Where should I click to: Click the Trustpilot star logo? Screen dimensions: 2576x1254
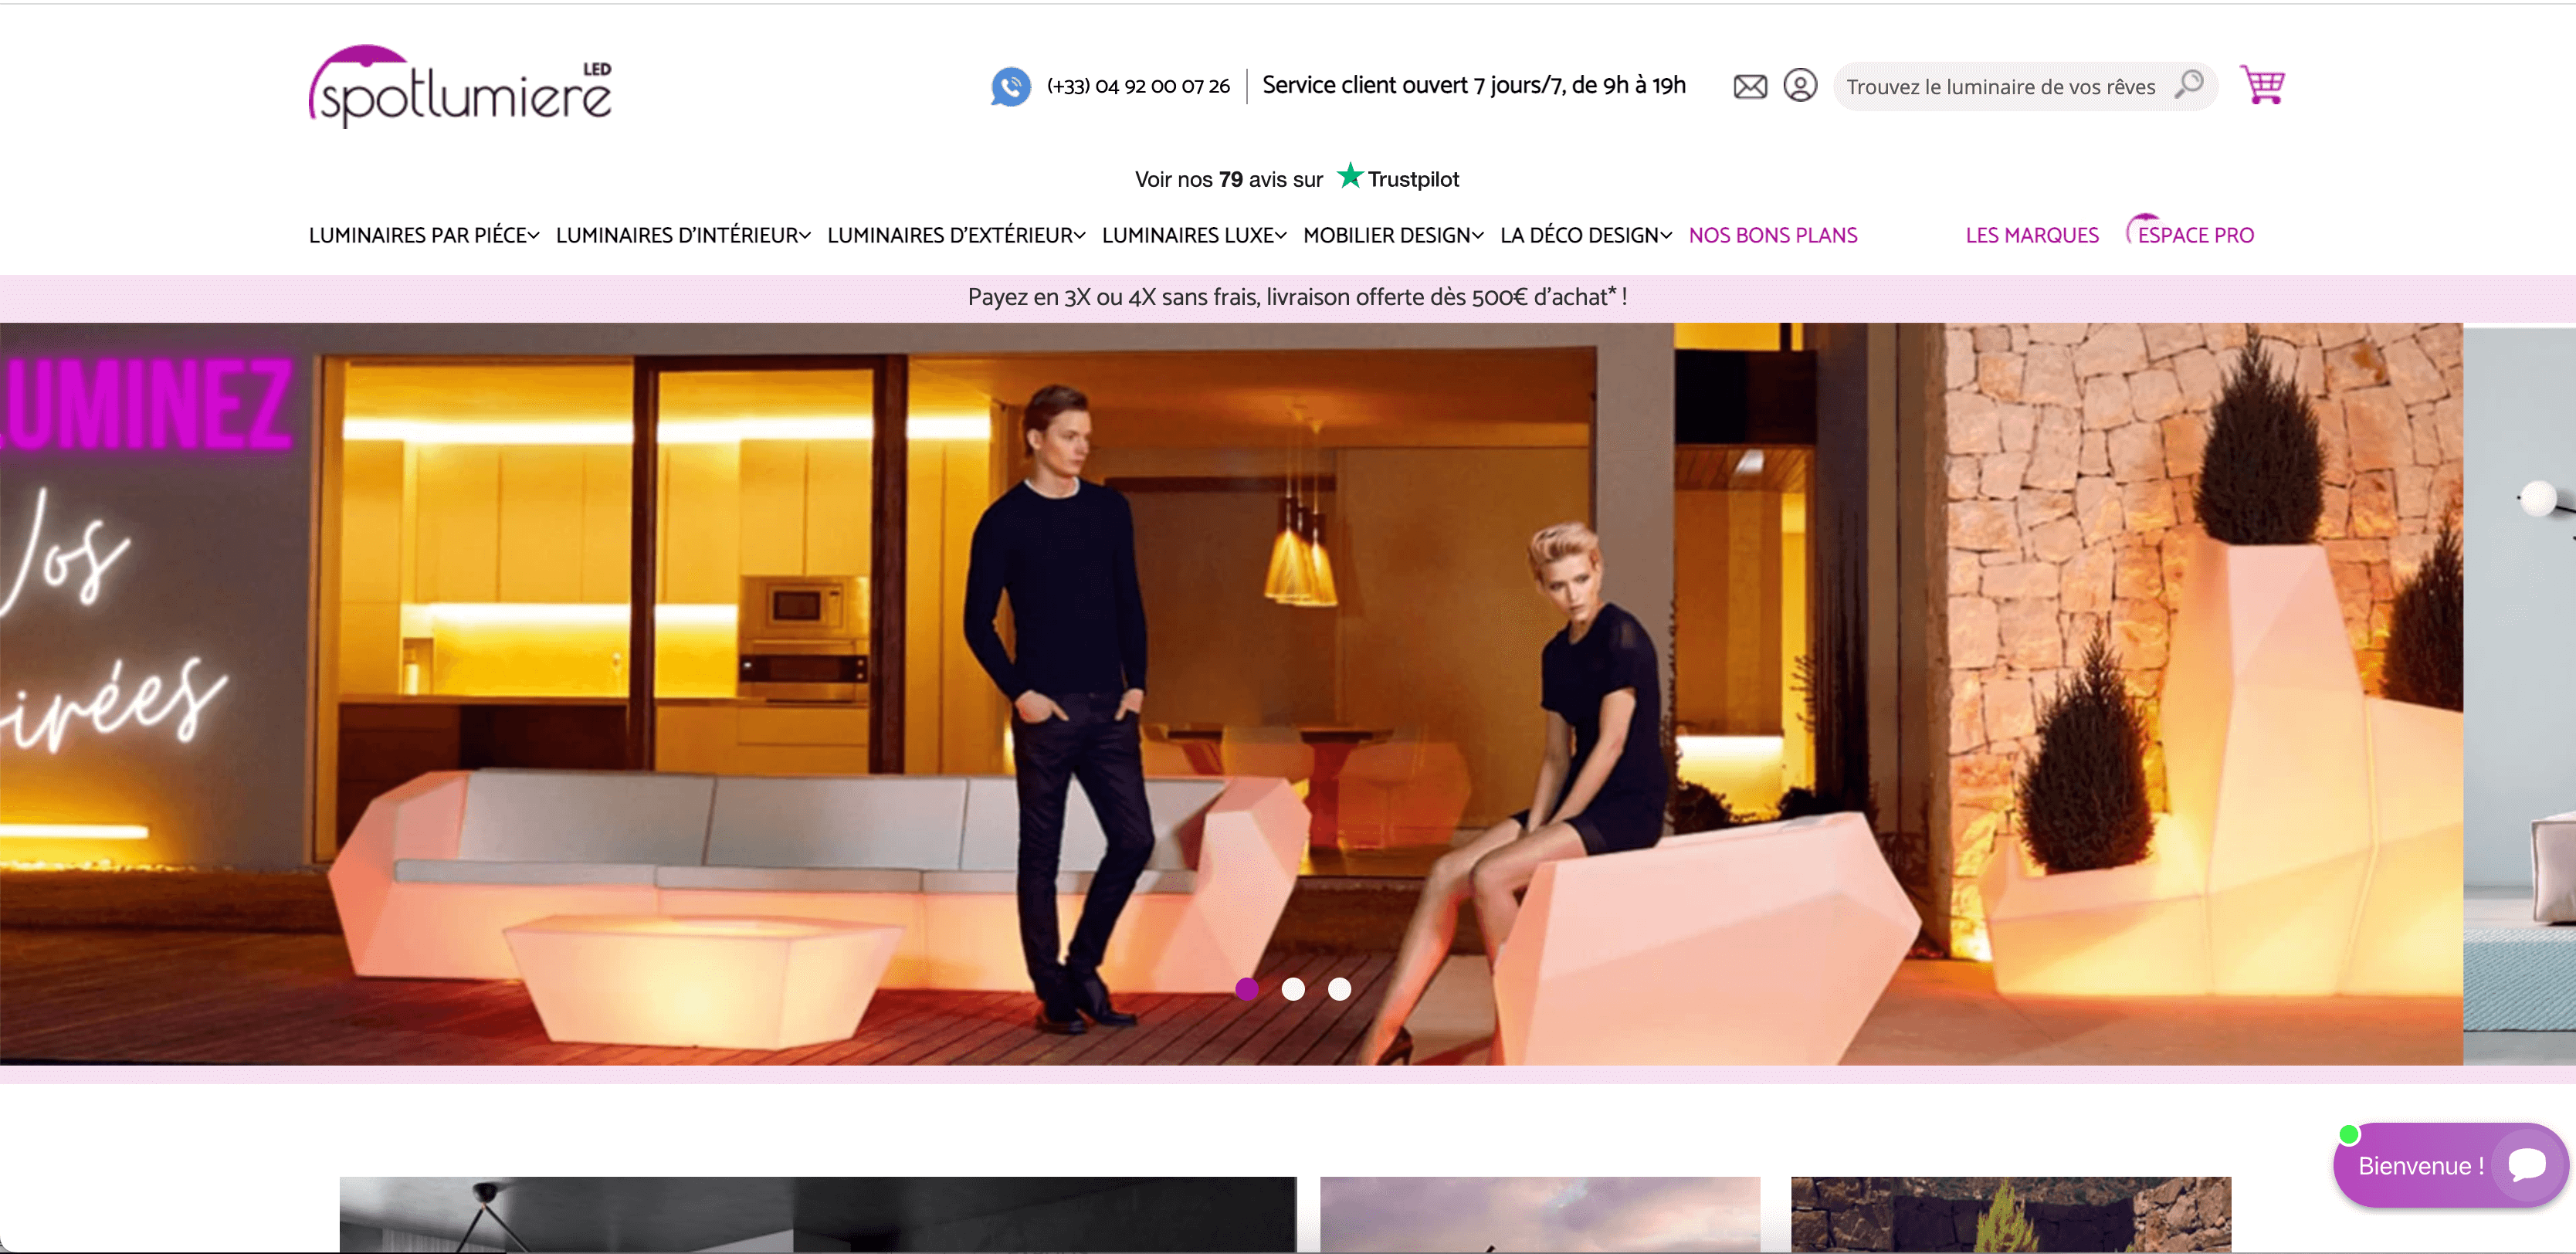click(x=1398, y=178)
